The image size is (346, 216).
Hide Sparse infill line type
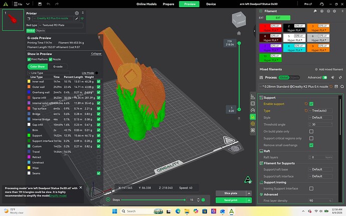pyautogui.click(x=98, y=98)
